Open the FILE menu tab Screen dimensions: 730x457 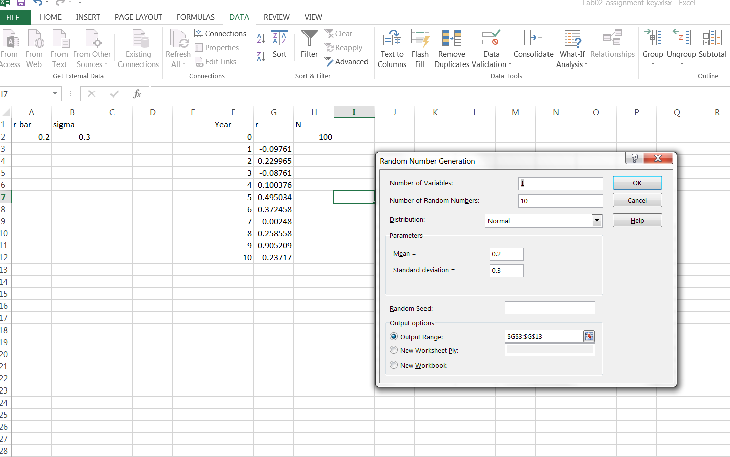[13, 17]
